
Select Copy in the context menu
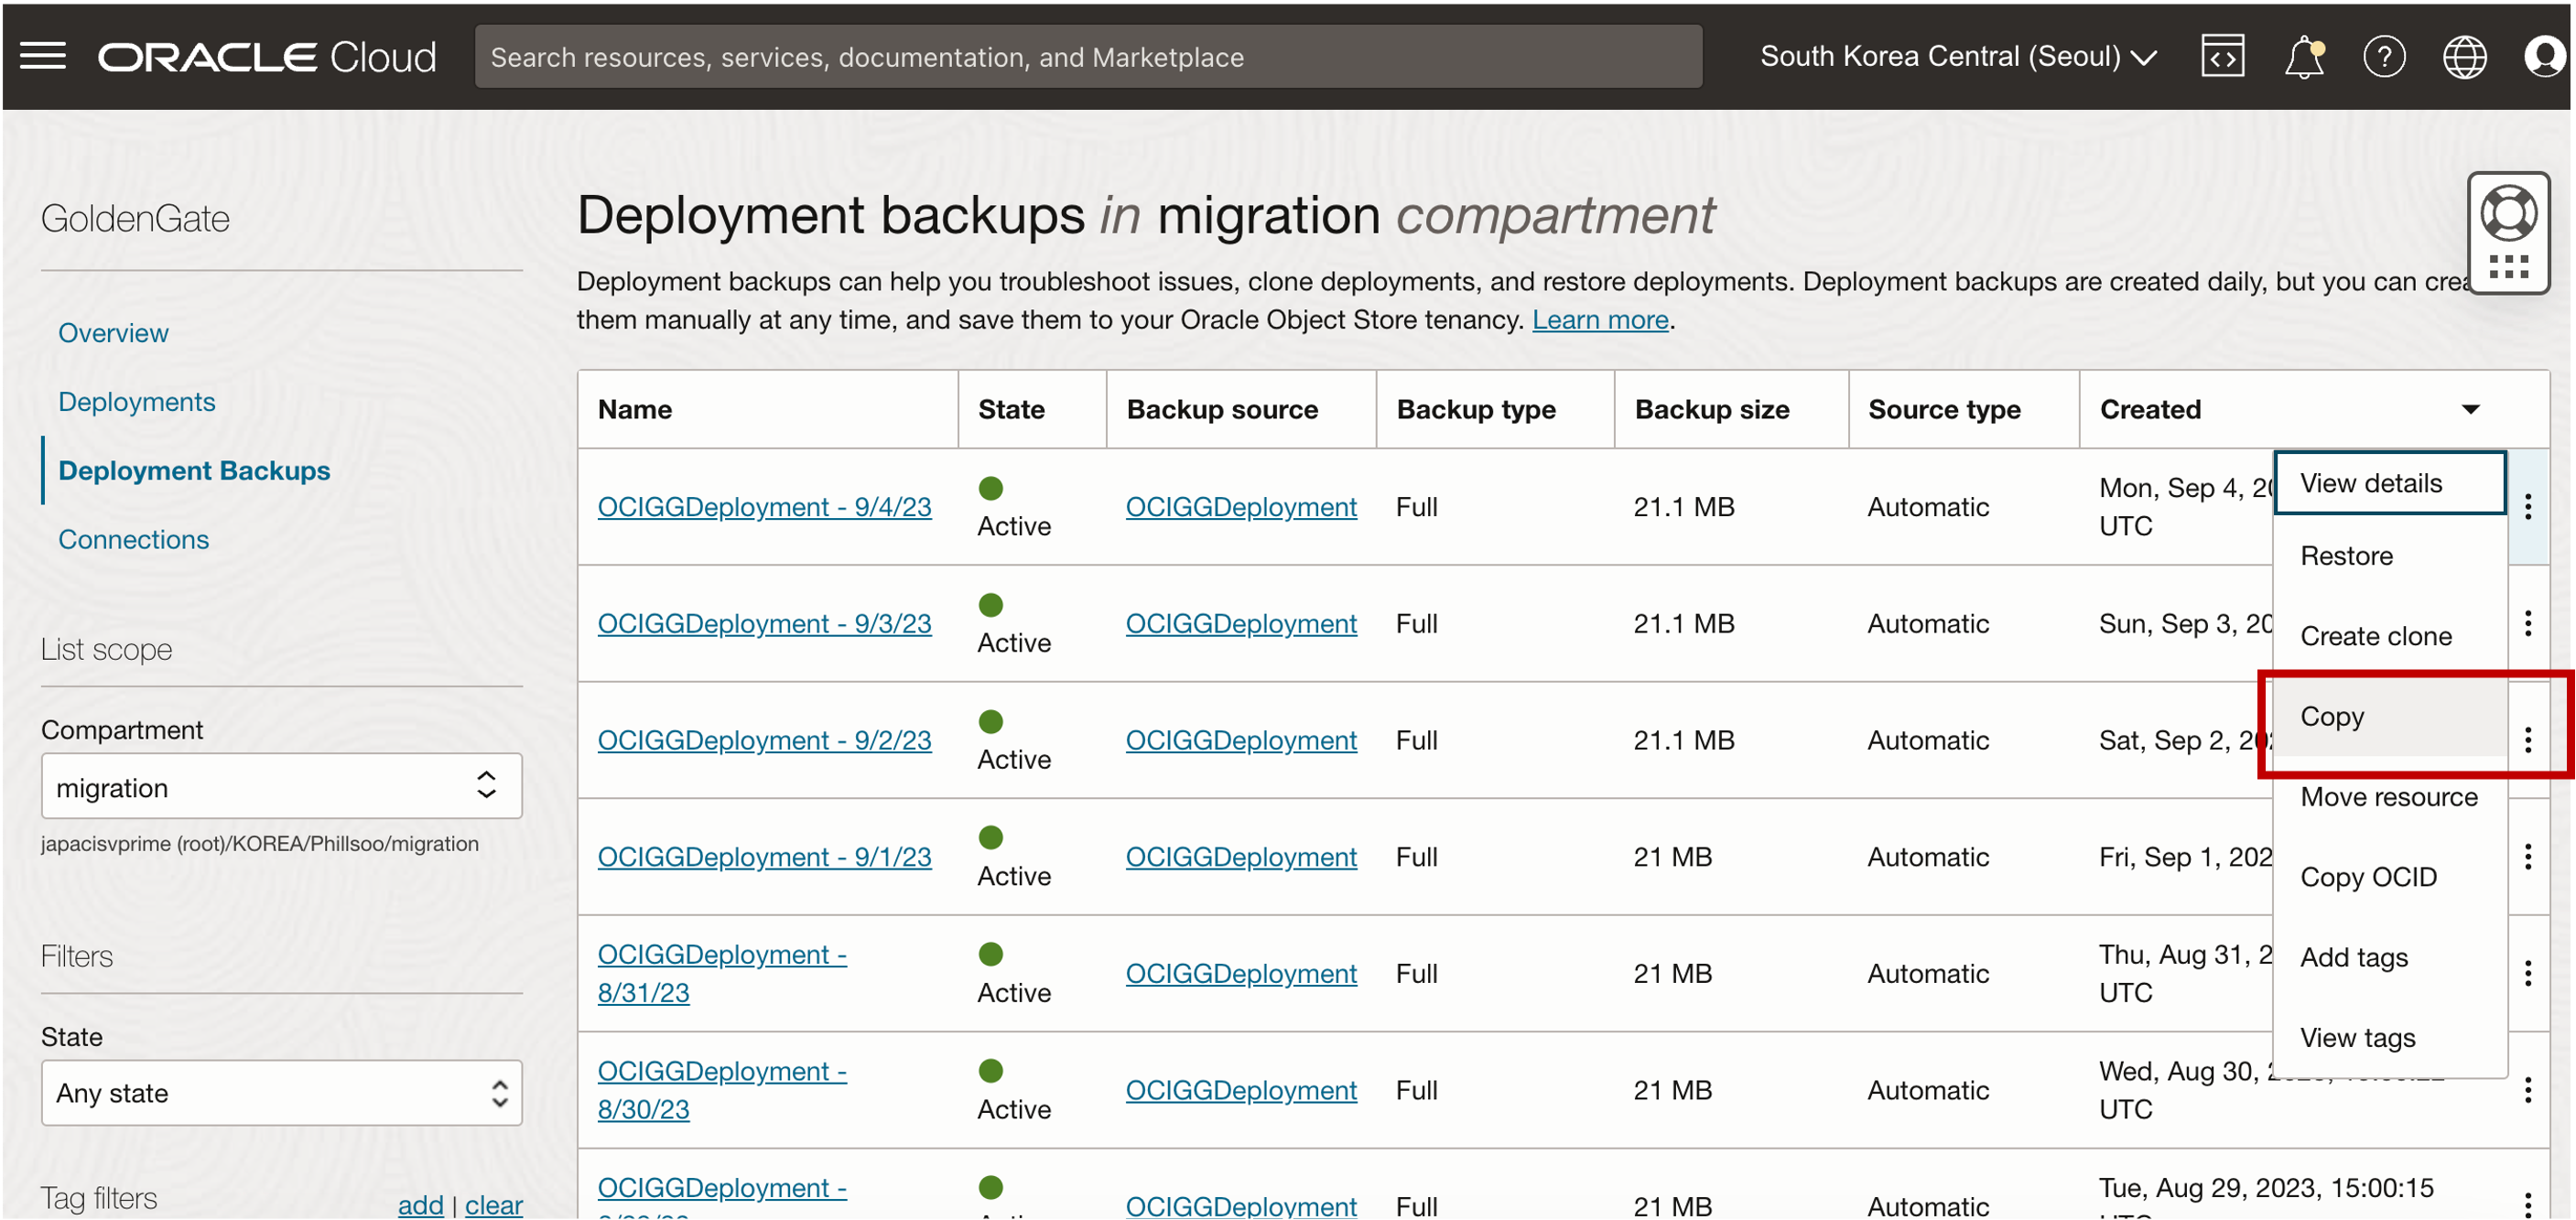point(2390,717)
